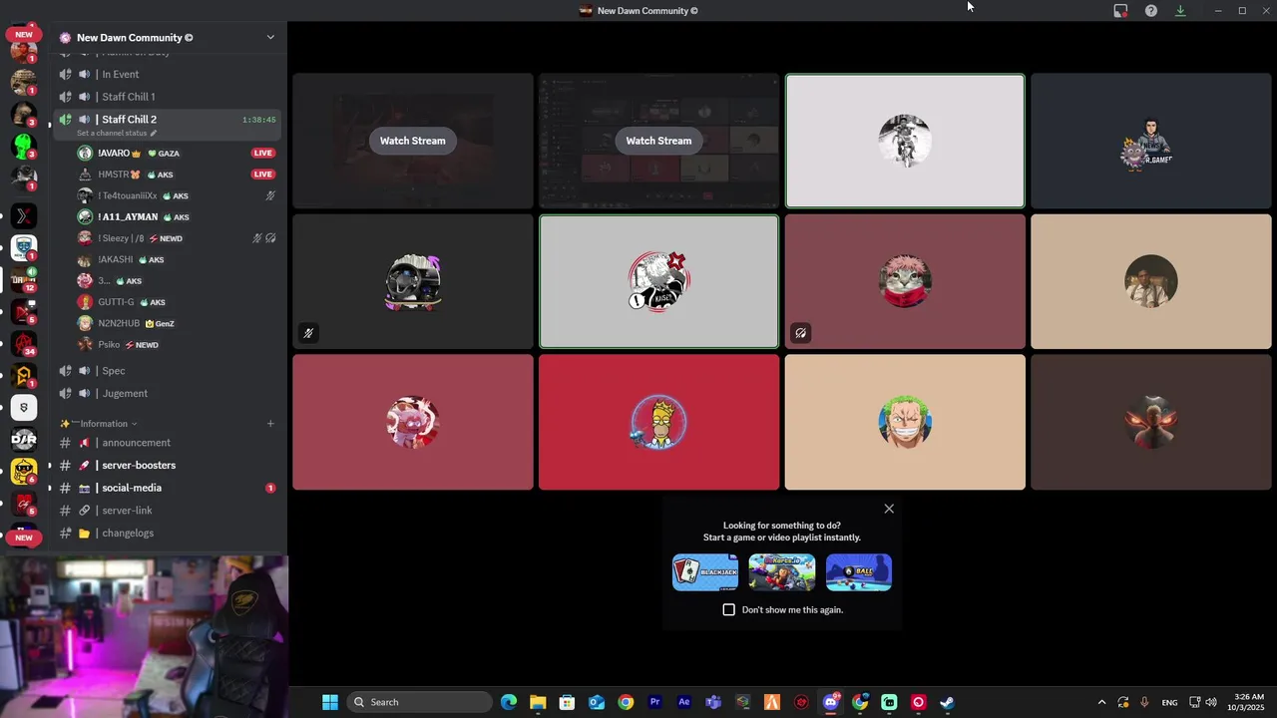Open Microsoft Edge from the taskbar

(x=509, y=702)
